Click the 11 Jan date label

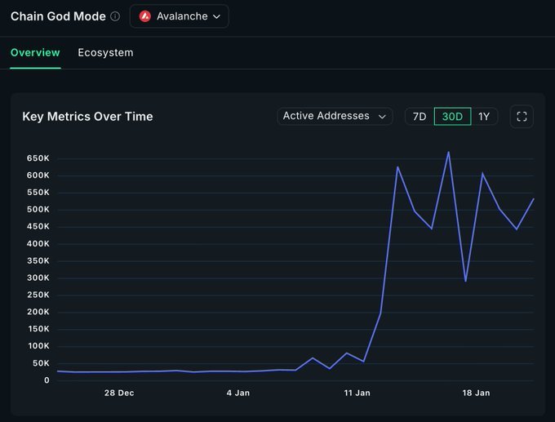357,393
